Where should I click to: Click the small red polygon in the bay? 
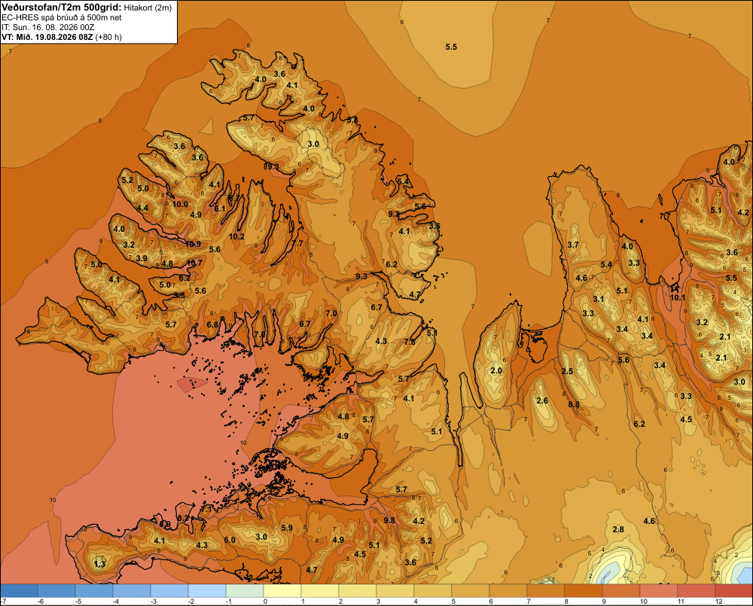pos(191,384)
